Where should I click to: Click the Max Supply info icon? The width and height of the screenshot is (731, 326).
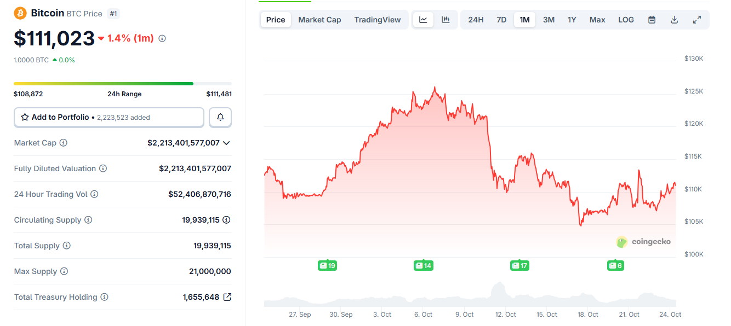tap(64, 271)
